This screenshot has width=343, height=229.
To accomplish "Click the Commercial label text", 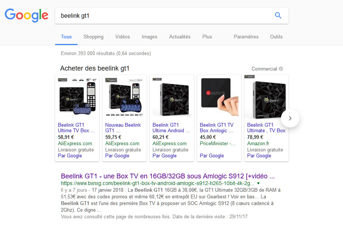I will pyautogui.click(x=264, y=69).
